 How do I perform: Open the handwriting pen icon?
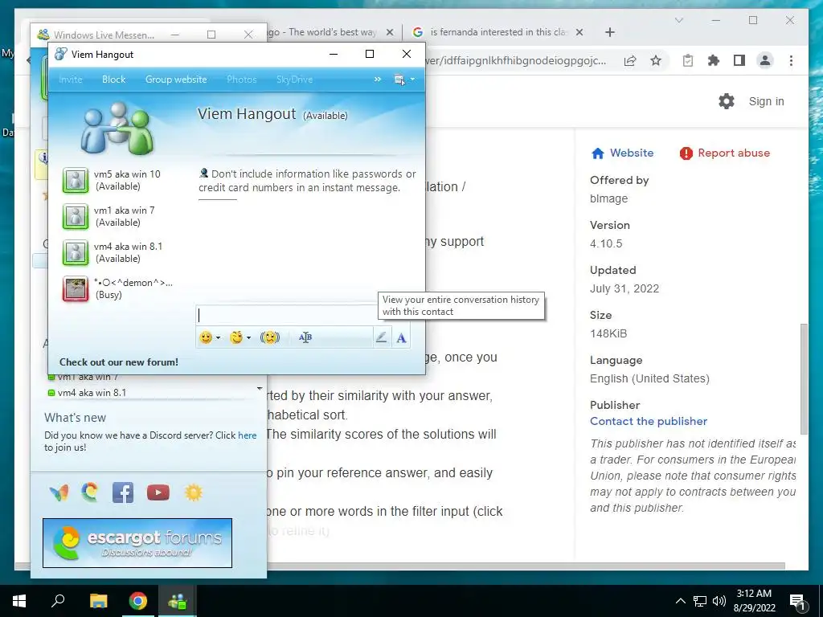click(x=382, y=337)
